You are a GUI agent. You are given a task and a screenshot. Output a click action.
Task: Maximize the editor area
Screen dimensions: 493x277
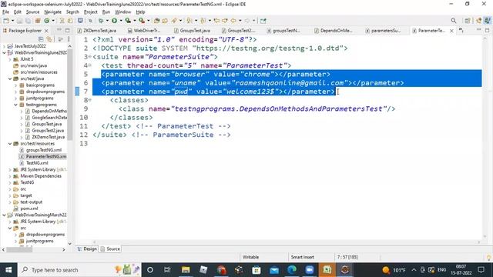pos(487,31)
